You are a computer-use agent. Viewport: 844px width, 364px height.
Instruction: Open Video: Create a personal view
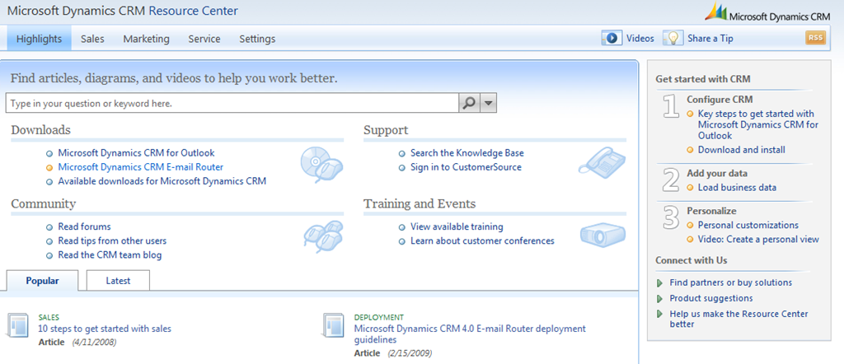point(758,240)
